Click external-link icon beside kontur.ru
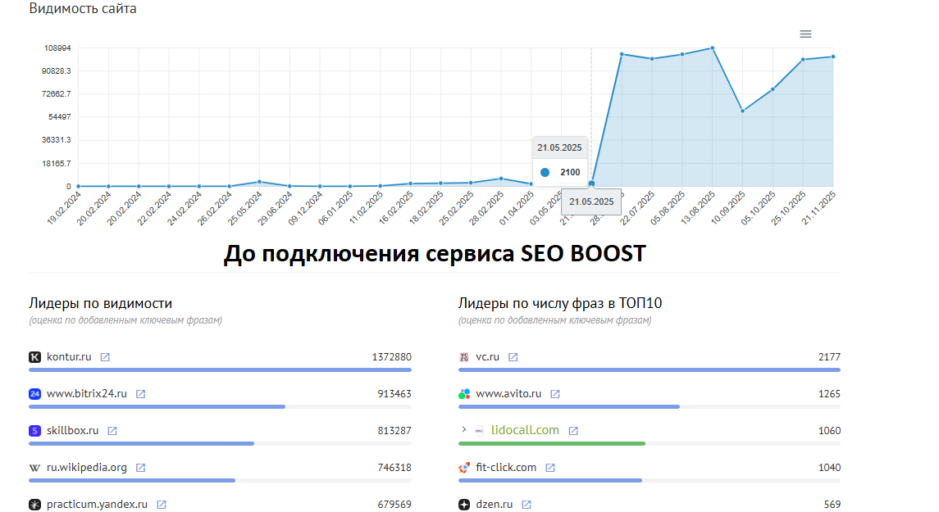 click(x=104, y=356)
